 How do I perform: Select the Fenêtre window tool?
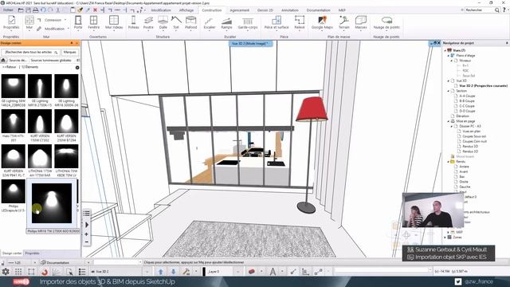point(94,22)
